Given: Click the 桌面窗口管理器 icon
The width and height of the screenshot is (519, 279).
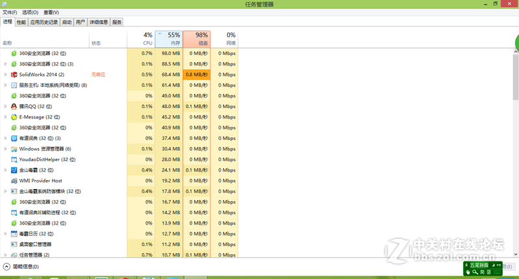Looking at the screenshot, I should pyautogui.click(x=14, y=244).
